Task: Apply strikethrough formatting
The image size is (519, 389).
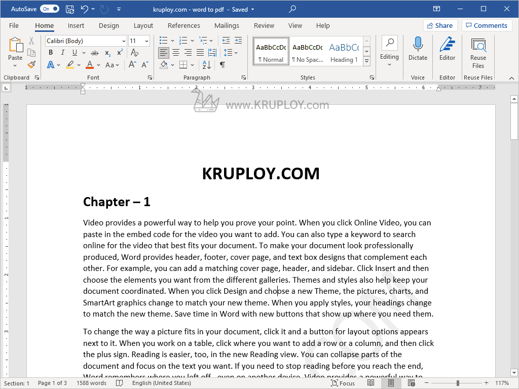Action: click(x=94, y=53)
